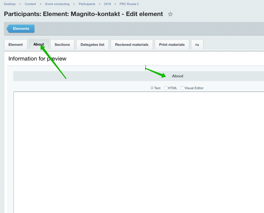Go back using the Elements button
The height and width of the screenshot is (213, 264).
coord(21,29)
